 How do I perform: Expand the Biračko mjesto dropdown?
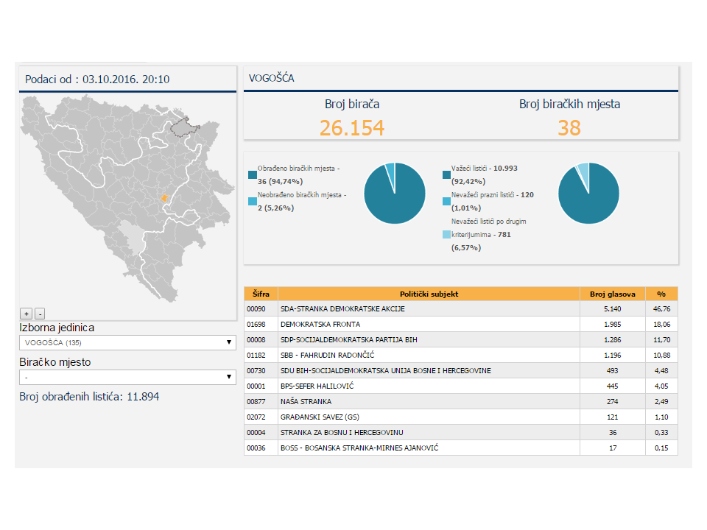point(127,377)
